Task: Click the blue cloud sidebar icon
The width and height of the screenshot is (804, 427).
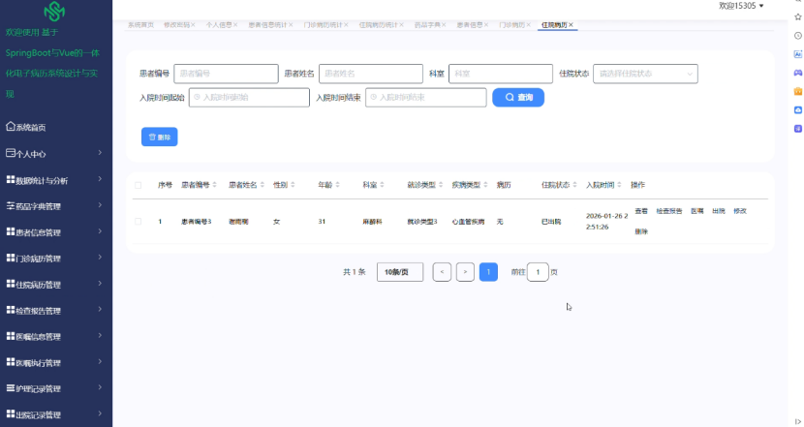Action: pyautogui.click(x=798, y=109)
